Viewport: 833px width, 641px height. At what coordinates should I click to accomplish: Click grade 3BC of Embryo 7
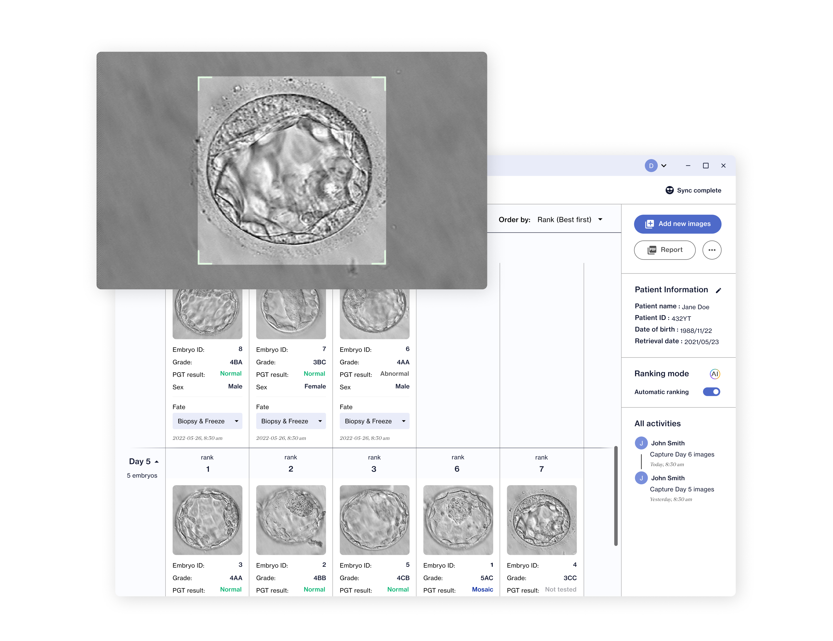pos(319,362)
